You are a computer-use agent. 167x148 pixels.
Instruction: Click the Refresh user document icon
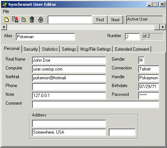(24, 19)
